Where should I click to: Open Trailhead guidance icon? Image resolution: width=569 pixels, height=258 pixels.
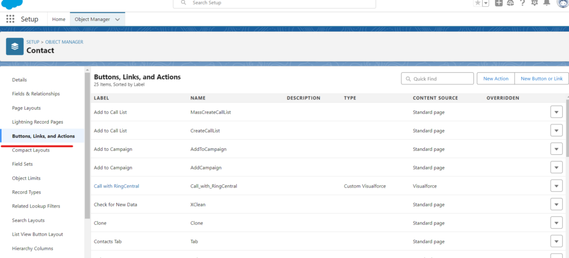pos(510,3)
